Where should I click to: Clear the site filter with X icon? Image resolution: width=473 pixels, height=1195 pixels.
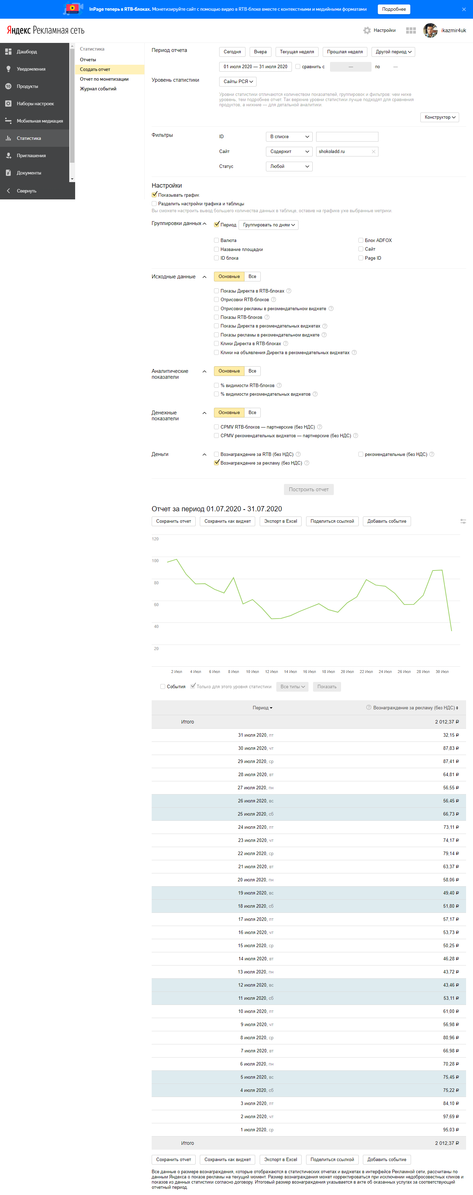coord(373,152)
